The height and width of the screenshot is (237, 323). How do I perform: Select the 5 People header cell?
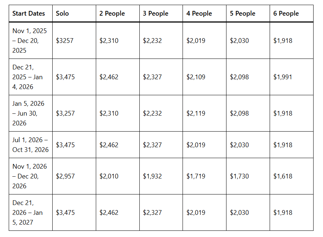pyautogui.click(x=243, y=13)
